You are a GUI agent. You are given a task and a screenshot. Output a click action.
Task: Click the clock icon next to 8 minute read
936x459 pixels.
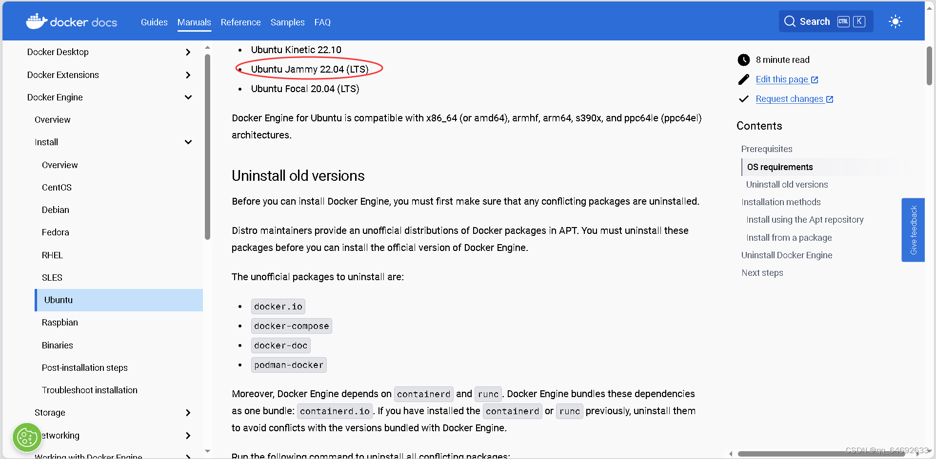click(x=743, y=60)
